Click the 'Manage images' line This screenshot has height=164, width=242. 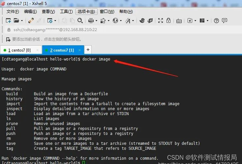[x=16, y=79]
